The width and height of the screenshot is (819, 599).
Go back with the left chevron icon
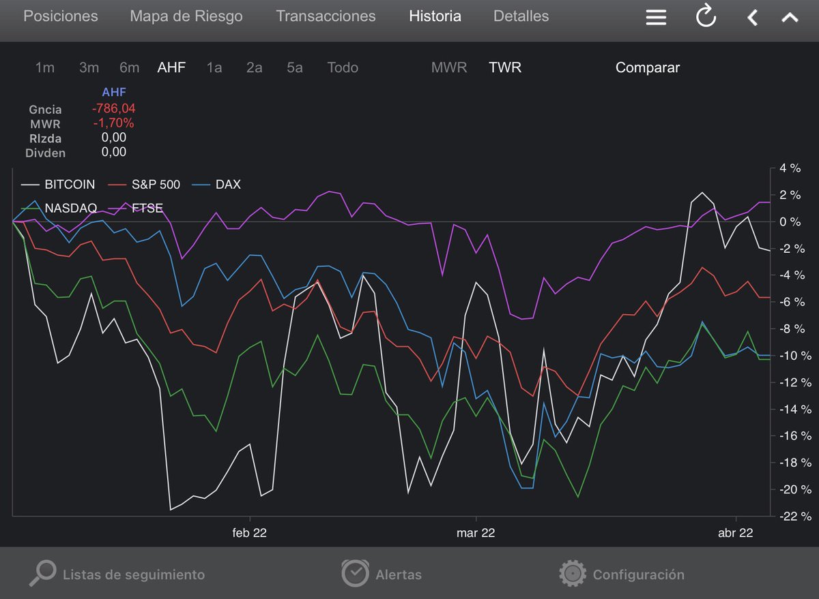[752, 18]
